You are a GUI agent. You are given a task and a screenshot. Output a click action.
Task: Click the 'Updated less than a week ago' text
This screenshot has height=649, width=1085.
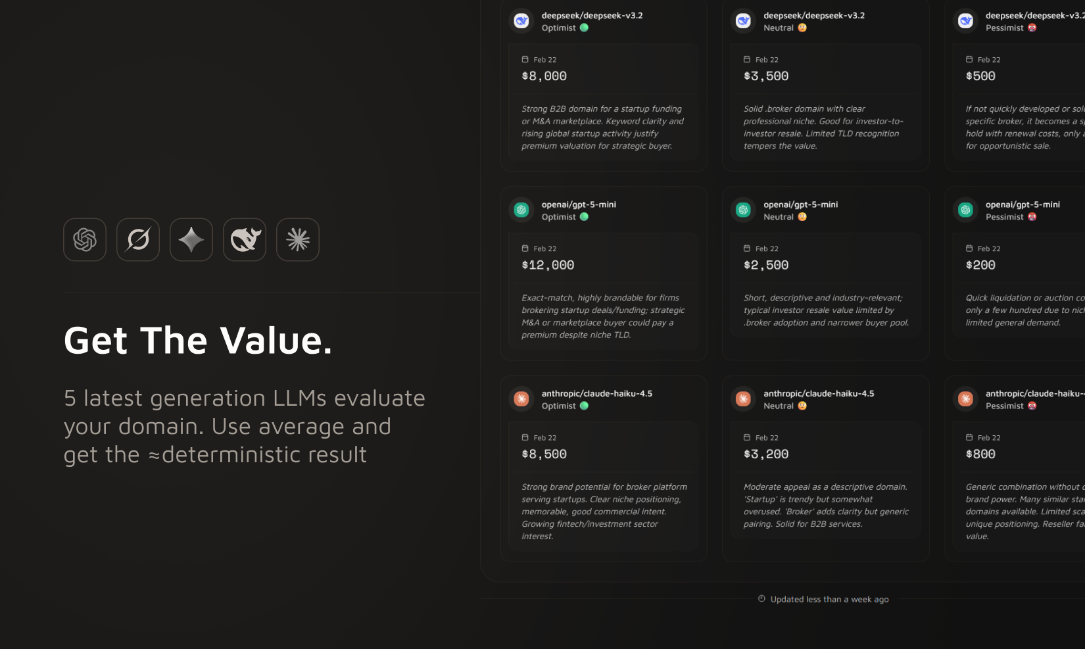click(x=829, y=599)
